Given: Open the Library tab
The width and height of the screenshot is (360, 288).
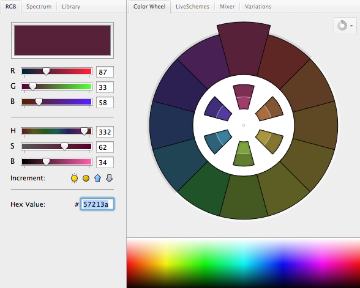Looking at the screenshot, I should (71, 6).
